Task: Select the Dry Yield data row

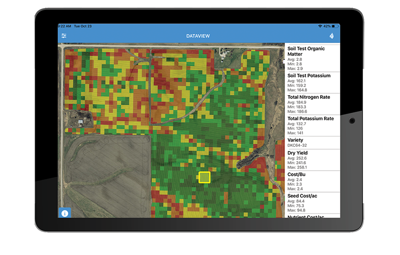Action: click(x=312, y=160)
